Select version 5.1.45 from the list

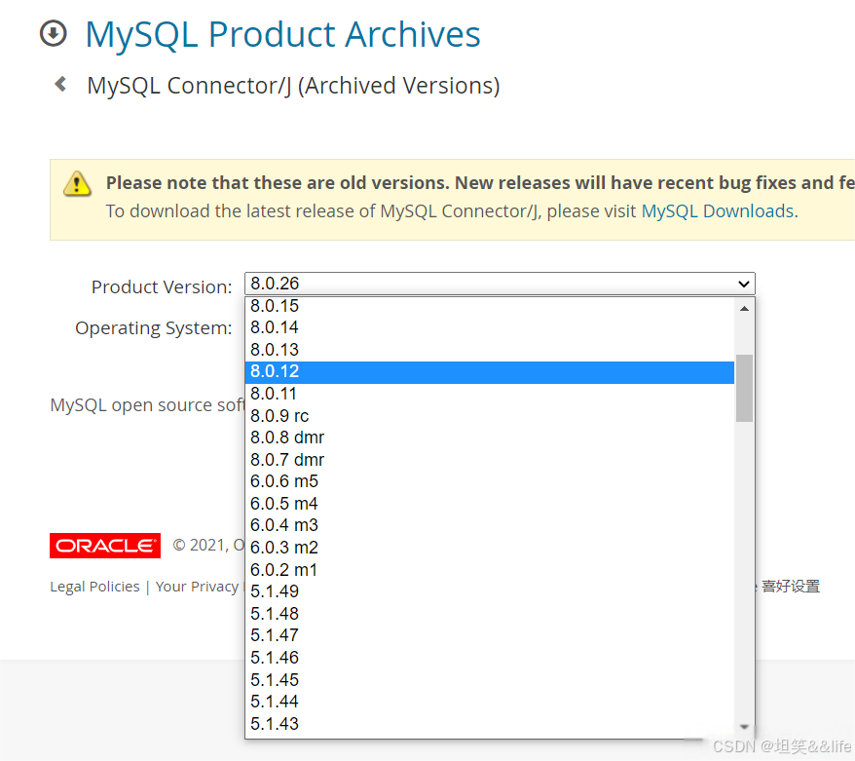(490, 680)
